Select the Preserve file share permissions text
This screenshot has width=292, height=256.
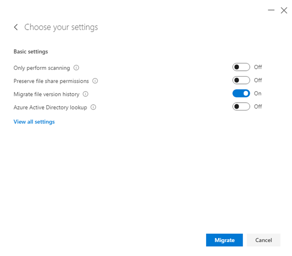click(x=51, y=81)
